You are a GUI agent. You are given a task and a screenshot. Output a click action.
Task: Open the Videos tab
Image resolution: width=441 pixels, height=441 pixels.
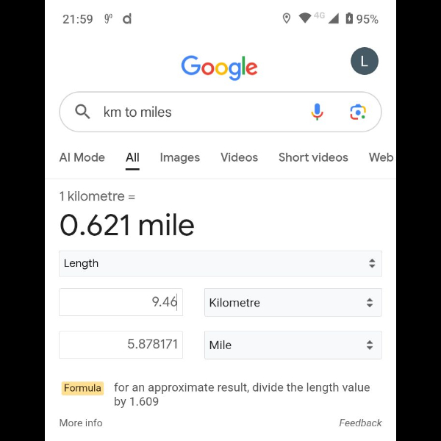pyautogui.click(x=240, y=157)
